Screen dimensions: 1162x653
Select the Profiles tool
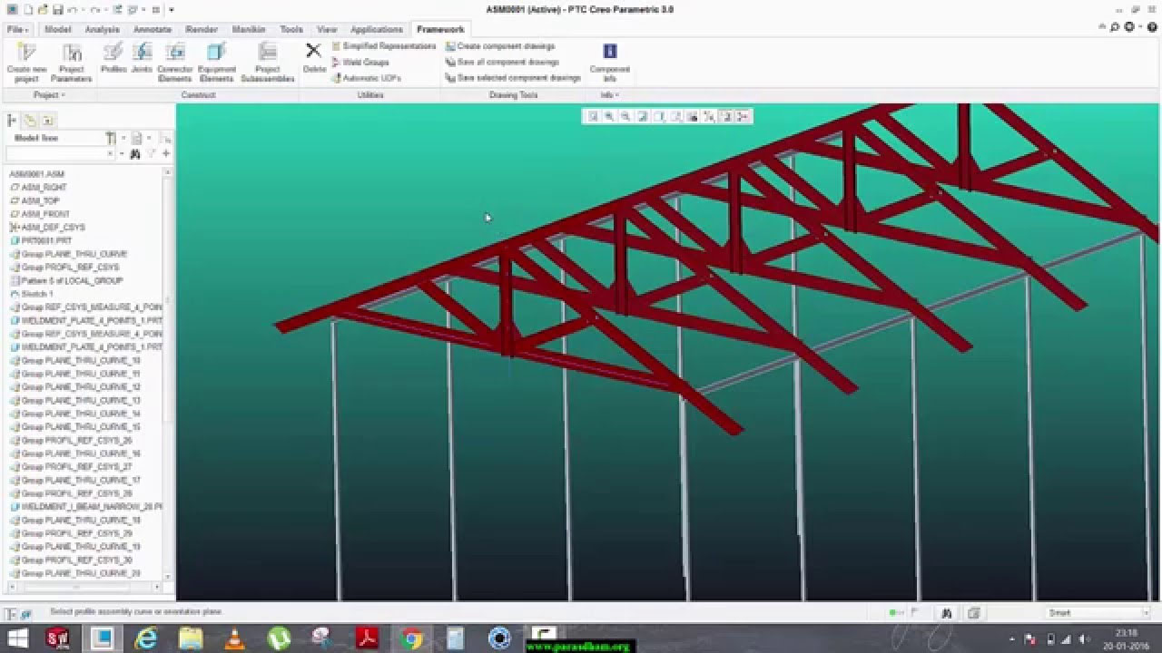113,58
